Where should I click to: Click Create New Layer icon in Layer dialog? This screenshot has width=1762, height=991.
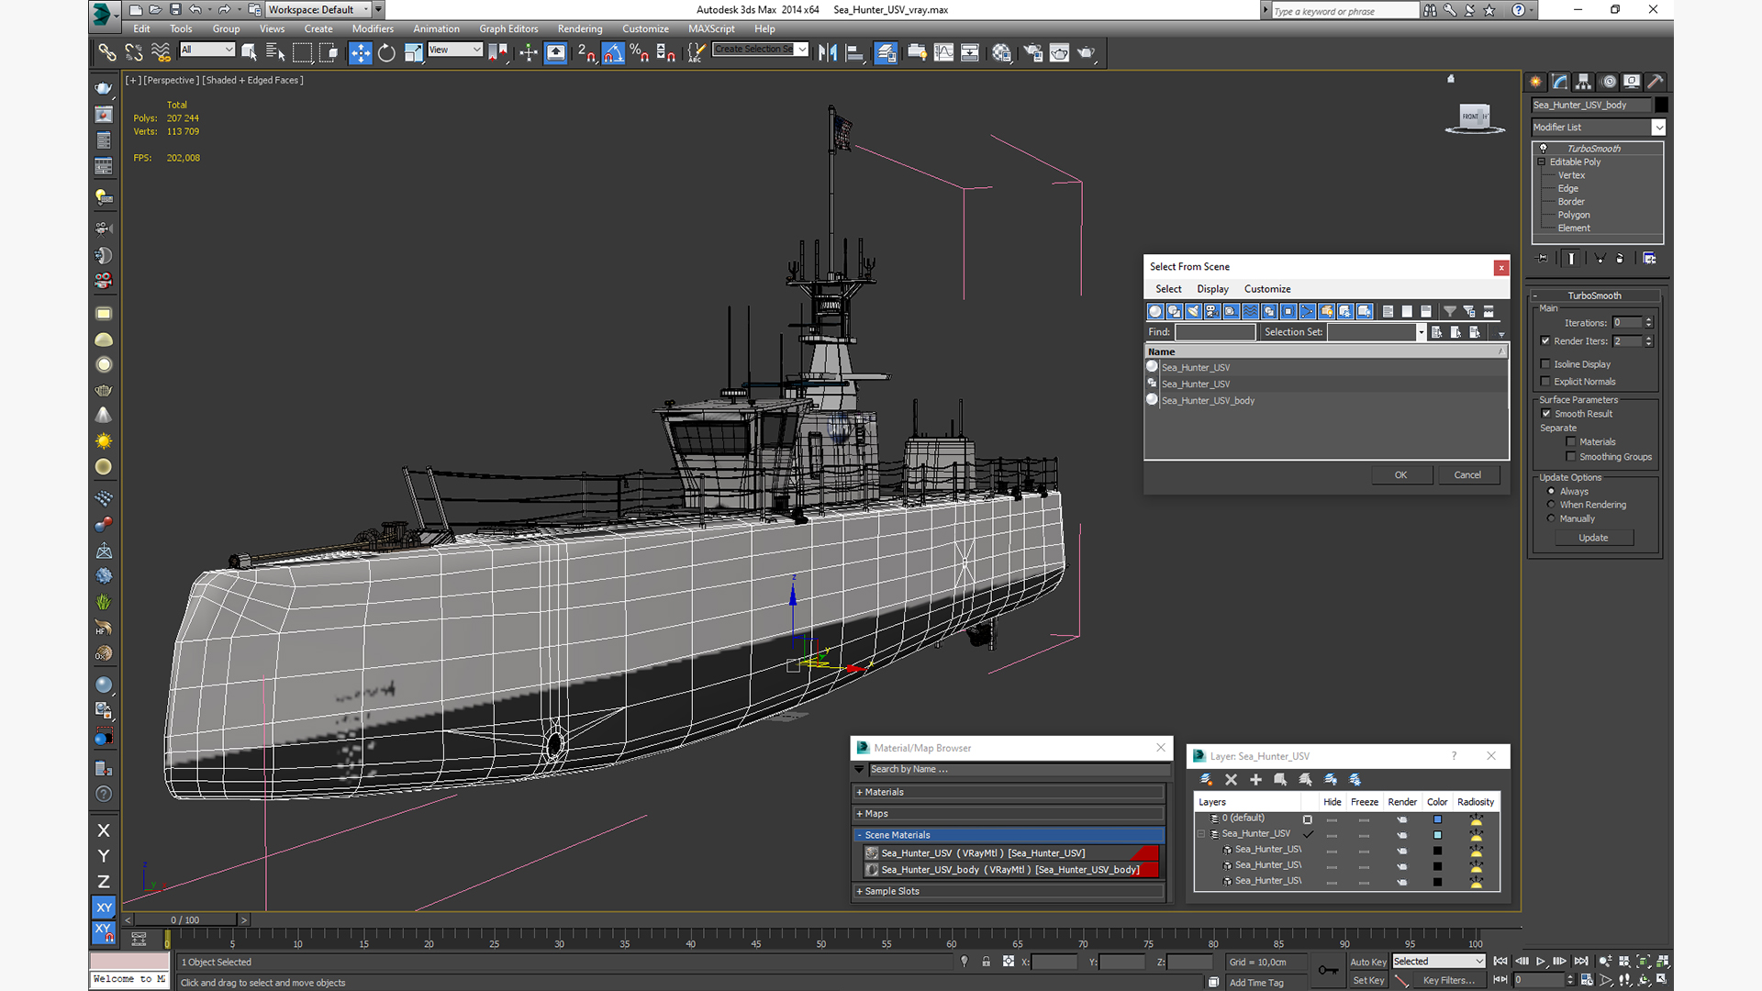[1206, 780]
